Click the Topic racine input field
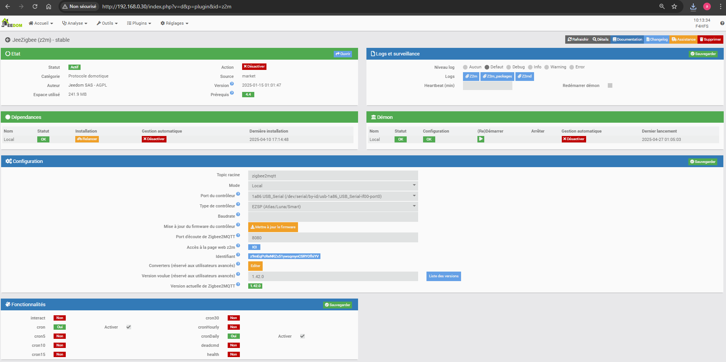This screenshot has width=726, height=362. tap(333, 175)
